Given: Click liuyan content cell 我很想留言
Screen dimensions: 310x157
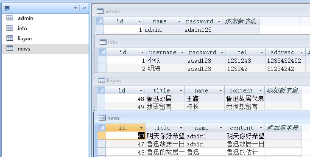Looking at the screenshot, I should click(245, 107).
